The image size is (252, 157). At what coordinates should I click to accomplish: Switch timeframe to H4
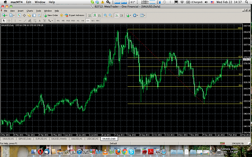[x=83, y=20]
